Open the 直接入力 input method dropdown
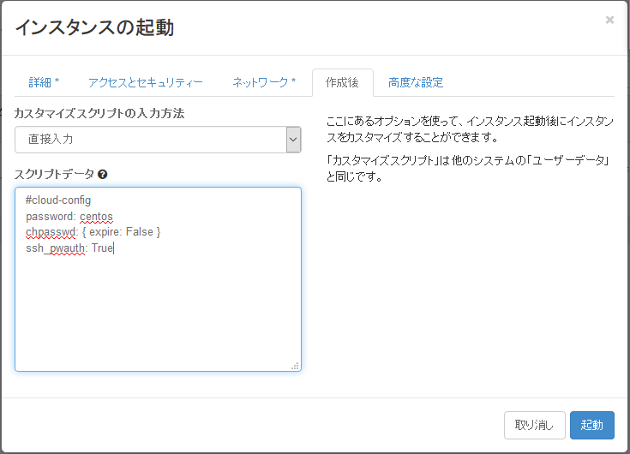 click(158, 140)
